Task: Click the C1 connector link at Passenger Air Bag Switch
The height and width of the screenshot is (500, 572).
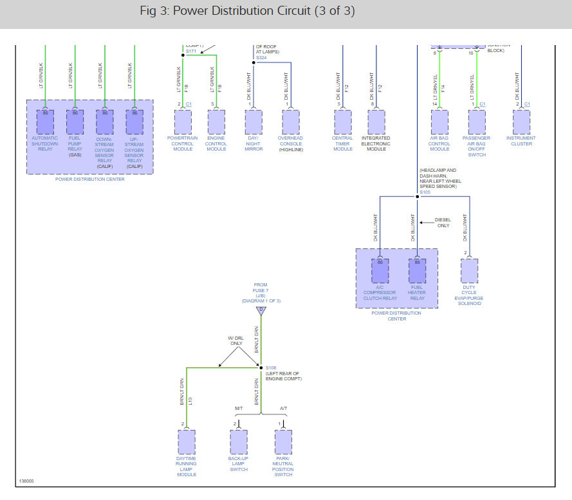Action: pyautogui.click(x=483, y=104)
